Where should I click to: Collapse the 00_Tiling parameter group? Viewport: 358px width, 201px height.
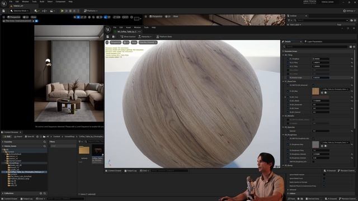click(x=284, y=55)
